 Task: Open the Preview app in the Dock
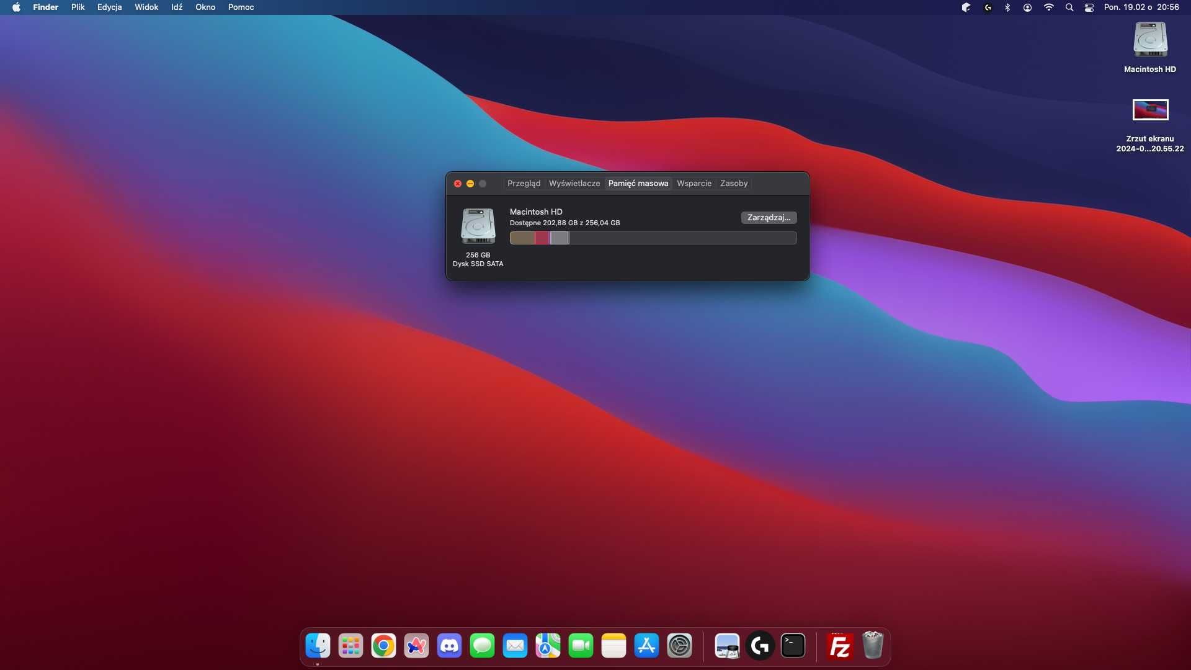point(727,646)
